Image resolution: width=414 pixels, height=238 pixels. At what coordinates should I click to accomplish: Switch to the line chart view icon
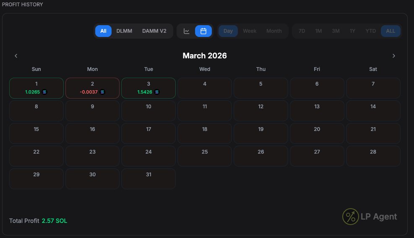[x=186, y=31]
